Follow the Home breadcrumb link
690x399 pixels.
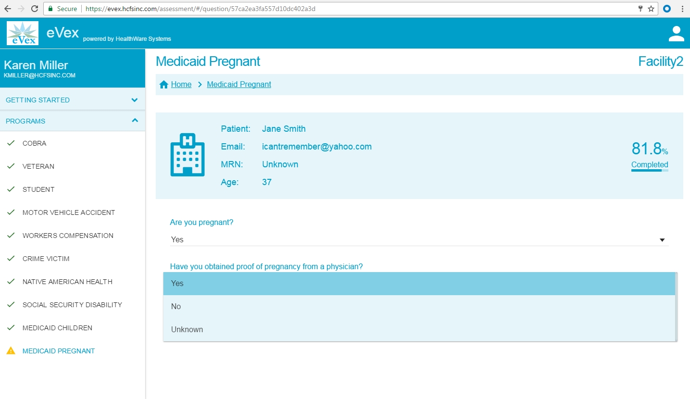(181, 85)
